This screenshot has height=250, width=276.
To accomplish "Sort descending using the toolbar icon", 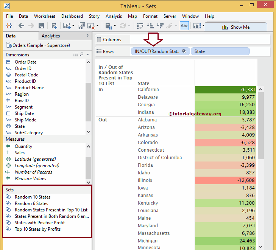I will pyautogui.click(x=160, y=26).
